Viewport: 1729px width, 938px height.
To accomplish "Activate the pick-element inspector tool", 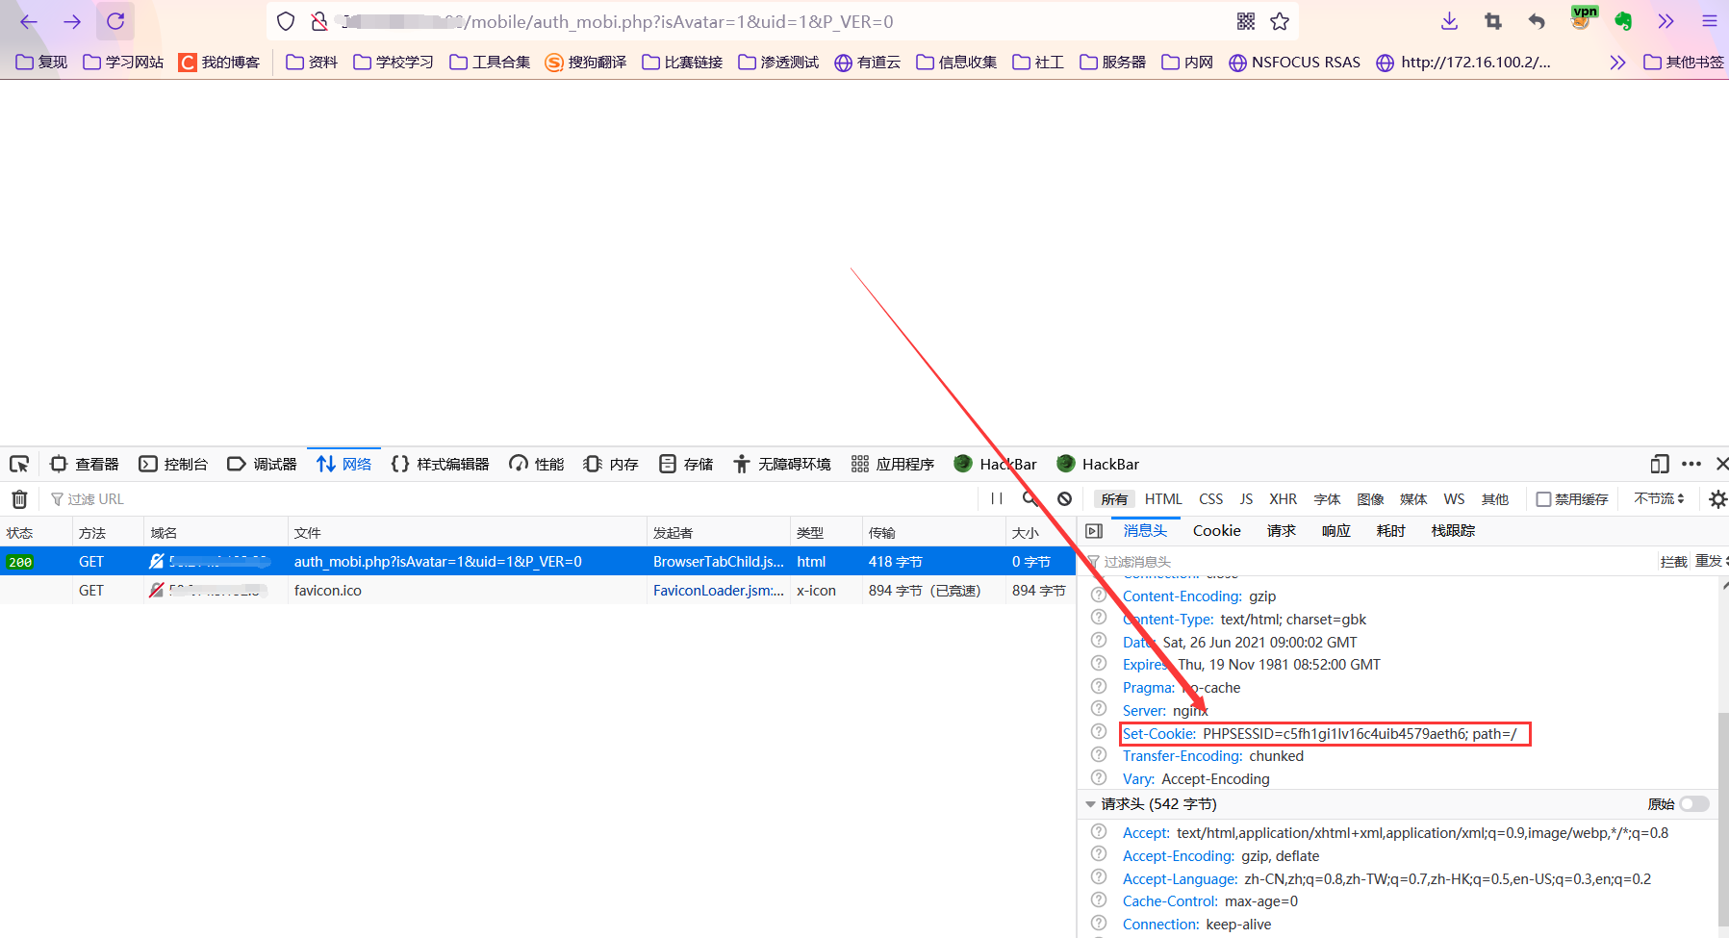I will point(19,464).
